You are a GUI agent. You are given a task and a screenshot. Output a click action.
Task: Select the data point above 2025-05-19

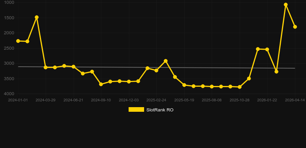click(184, 85)
